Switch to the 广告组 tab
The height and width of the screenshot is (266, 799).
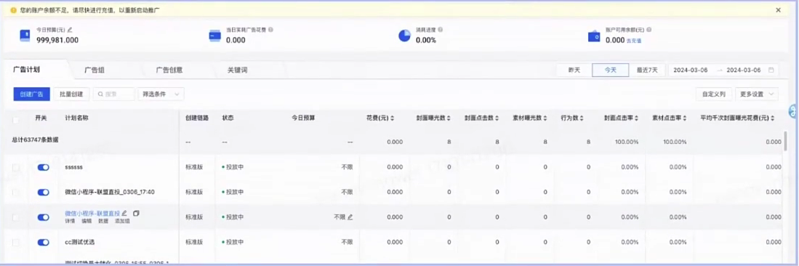click(95, 70)
